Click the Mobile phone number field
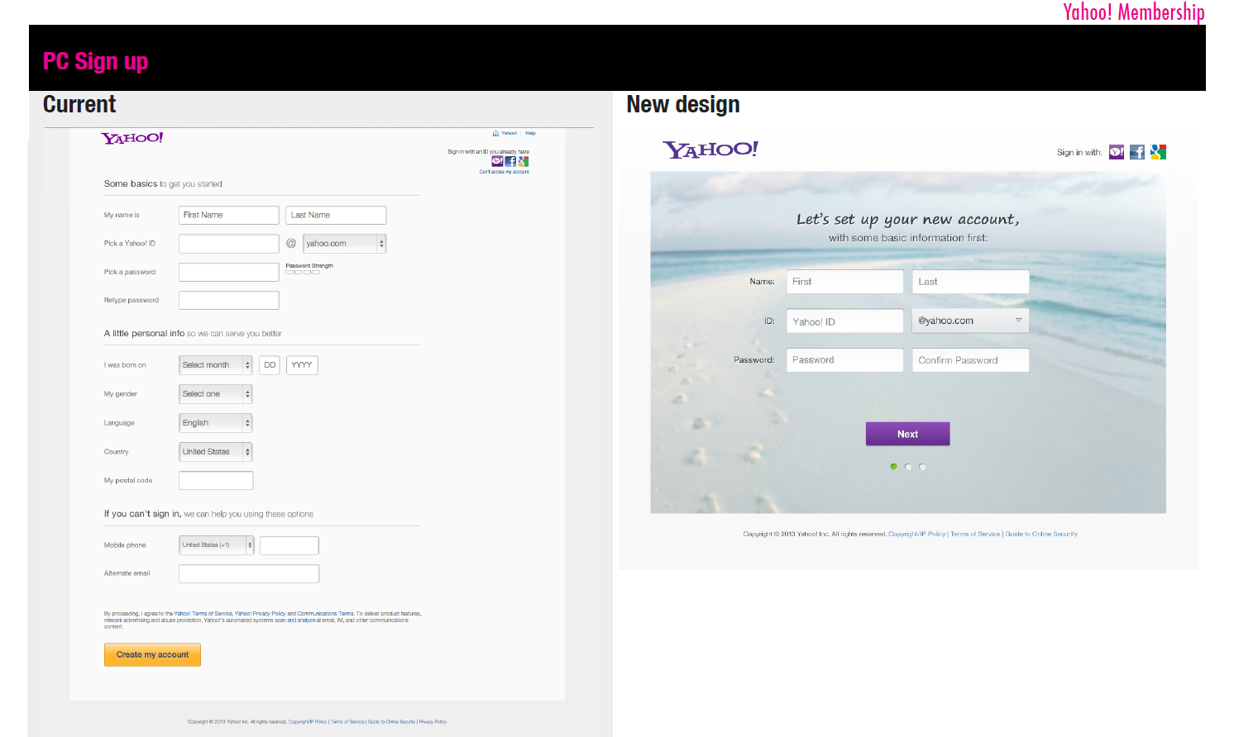This screenshot has width=1234, height=737. [x=289, y=545]
